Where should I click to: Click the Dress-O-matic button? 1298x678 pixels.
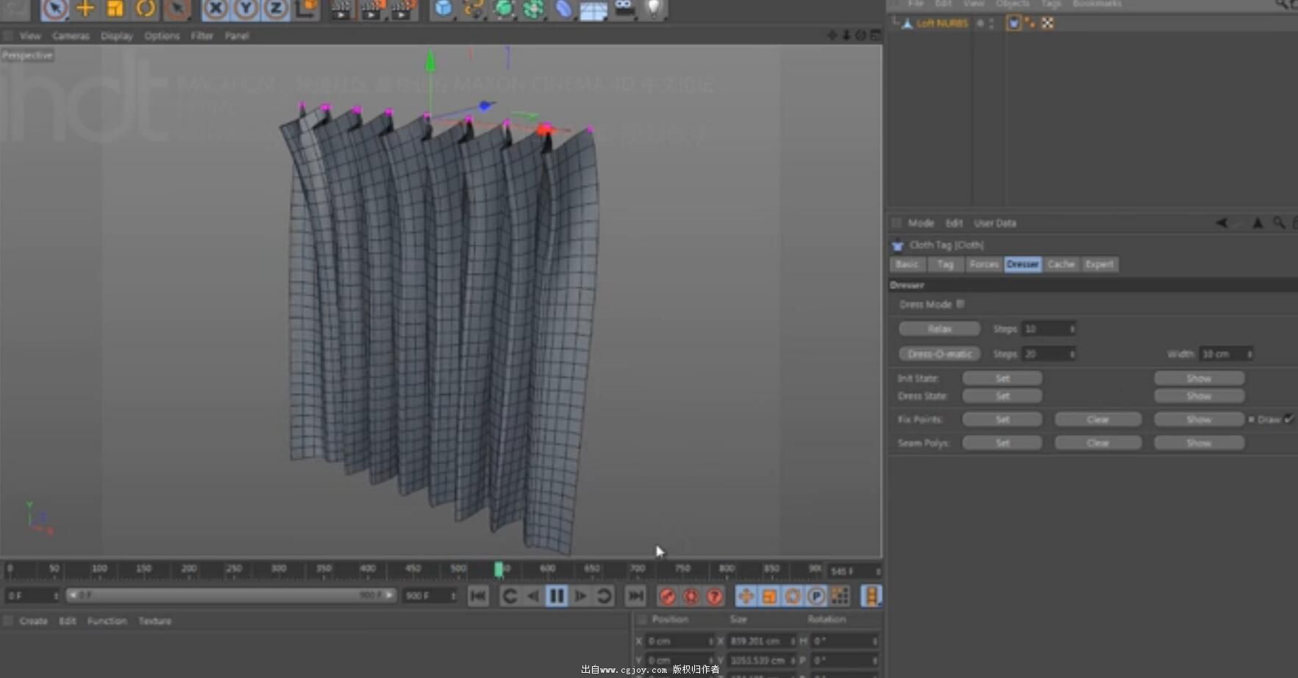(x=939, y=354)
